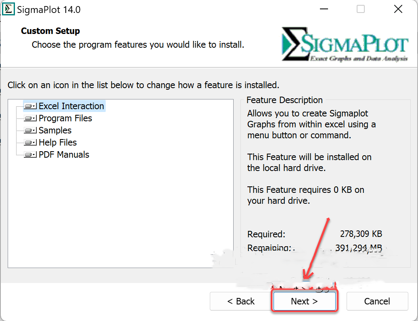Click the SigmaPlot logo banner image
The width and height of the screenshot is (418, 321).
coord(345,44)
